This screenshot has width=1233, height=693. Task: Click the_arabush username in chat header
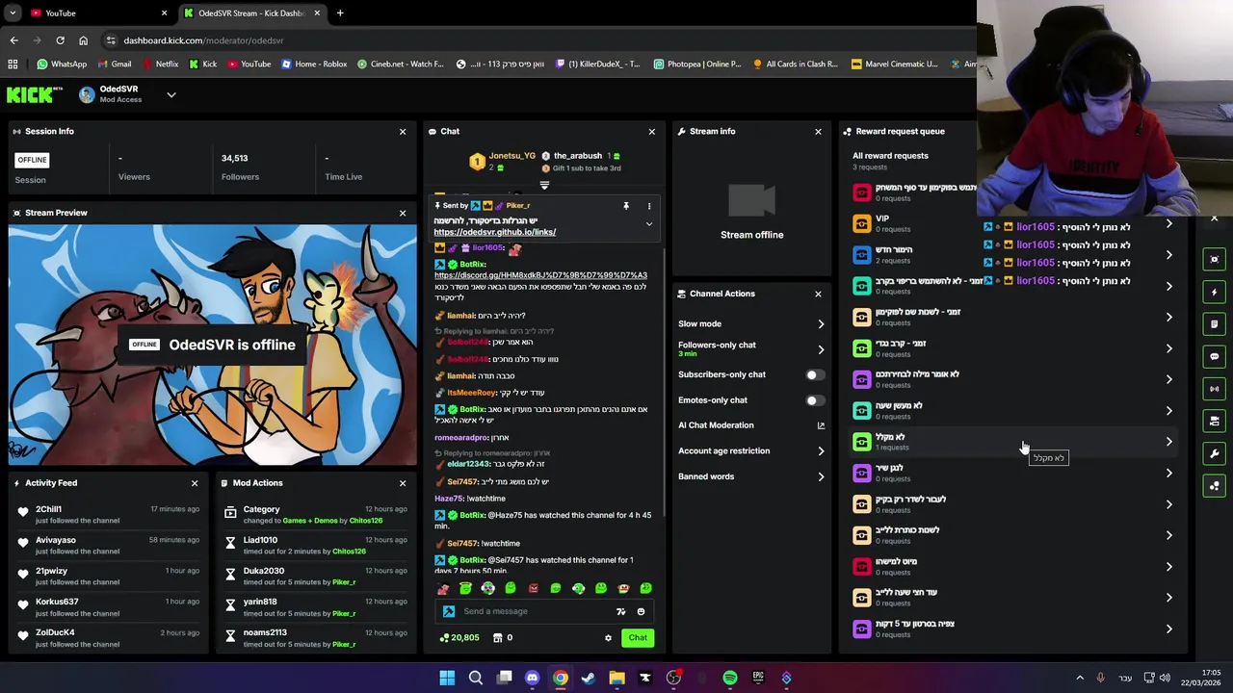pyautogui.click(x=577, y=156)
